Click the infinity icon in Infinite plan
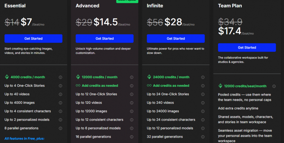284x143 pixels. 149,85
